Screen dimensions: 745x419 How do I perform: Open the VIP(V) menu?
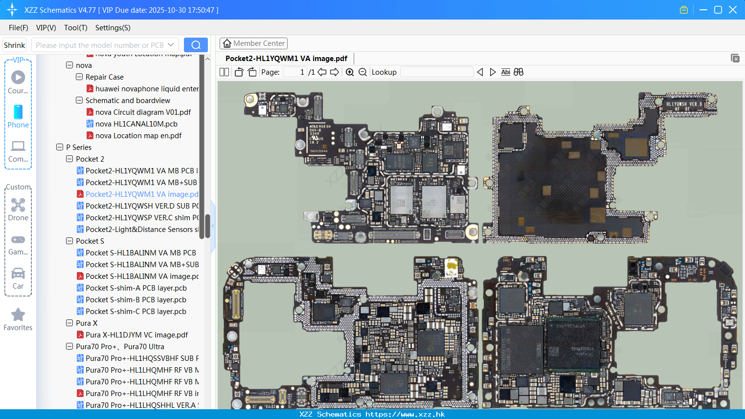pyautogui.click(x=46, y=28)
